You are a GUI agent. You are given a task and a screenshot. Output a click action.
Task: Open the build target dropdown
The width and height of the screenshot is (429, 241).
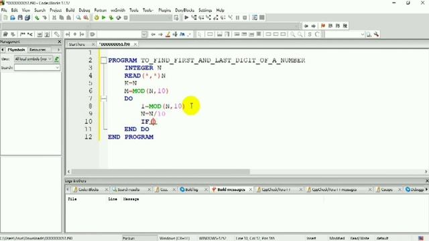151,18
